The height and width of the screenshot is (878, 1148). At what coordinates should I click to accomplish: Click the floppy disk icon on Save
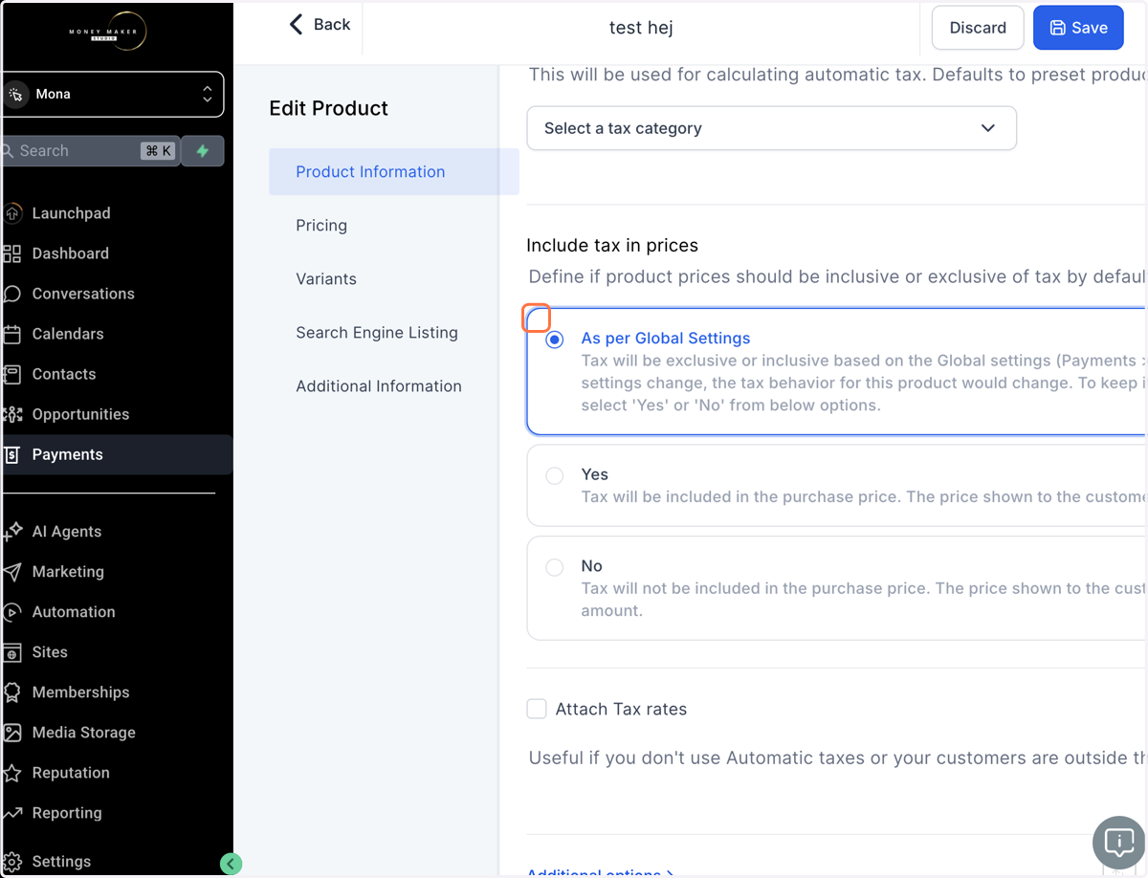click(1057, 28)
